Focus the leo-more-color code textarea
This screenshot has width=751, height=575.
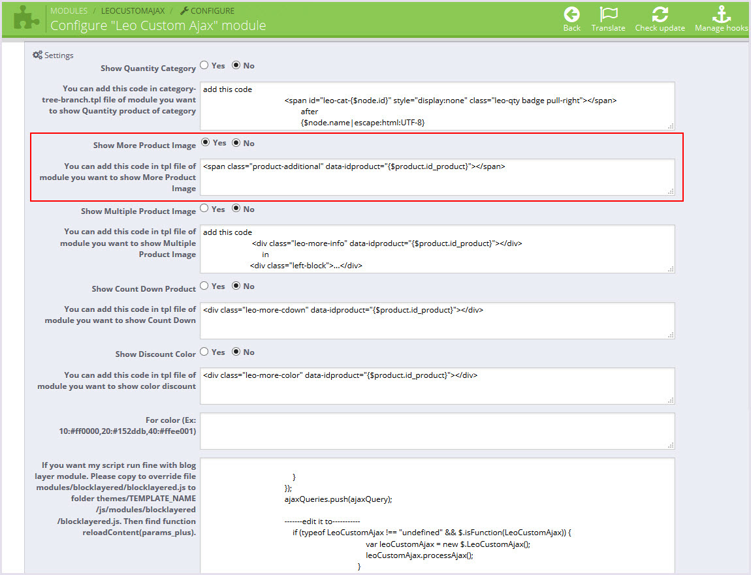coord(438,386)
